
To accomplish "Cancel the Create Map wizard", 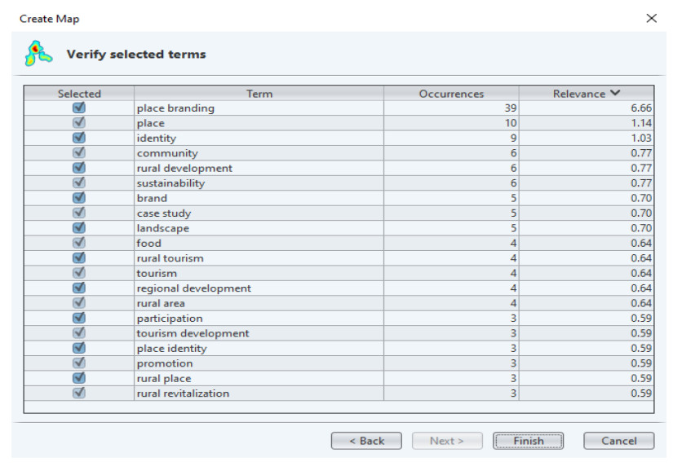I will coord(618,441).
